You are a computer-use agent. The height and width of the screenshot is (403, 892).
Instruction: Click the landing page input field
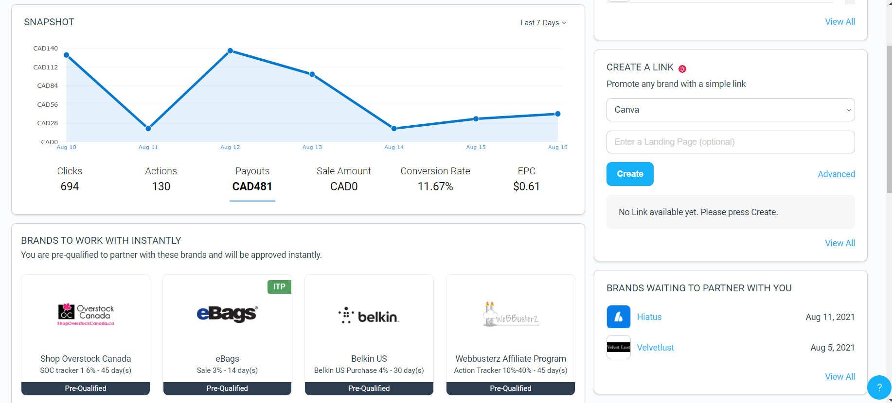point(731,142)
